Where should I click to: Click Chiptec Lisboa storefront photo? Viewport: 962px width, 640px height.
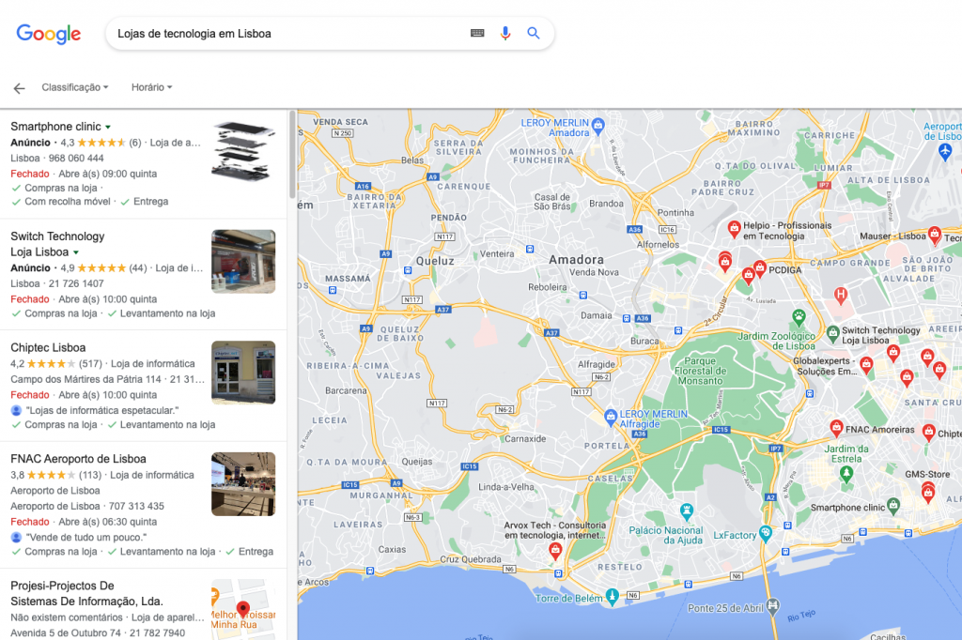pos(243,373)
